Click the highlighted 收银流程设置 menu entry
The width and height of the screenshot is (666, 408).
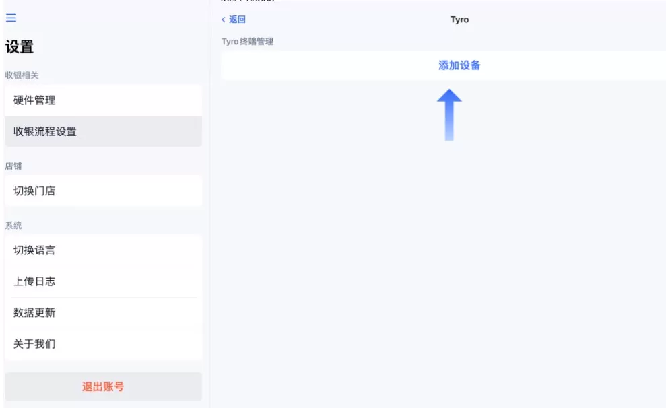pyautogui.click(x=103, y=131)
